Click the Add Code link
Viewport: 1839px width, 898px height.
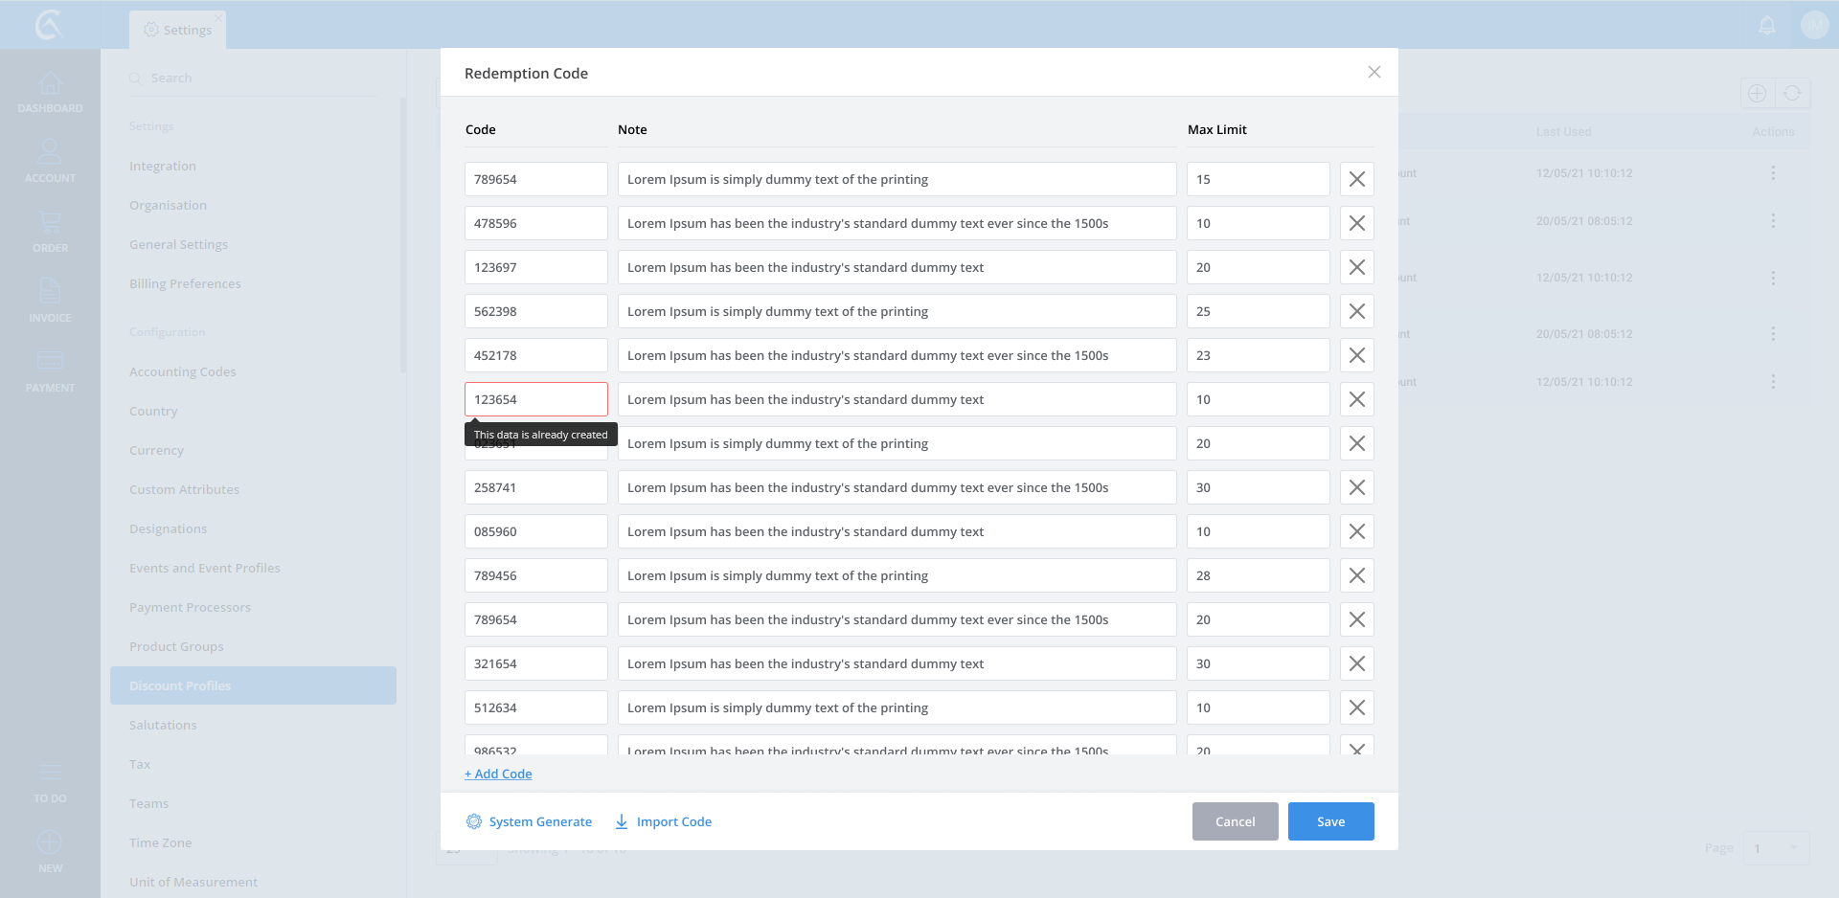point(498,774)
